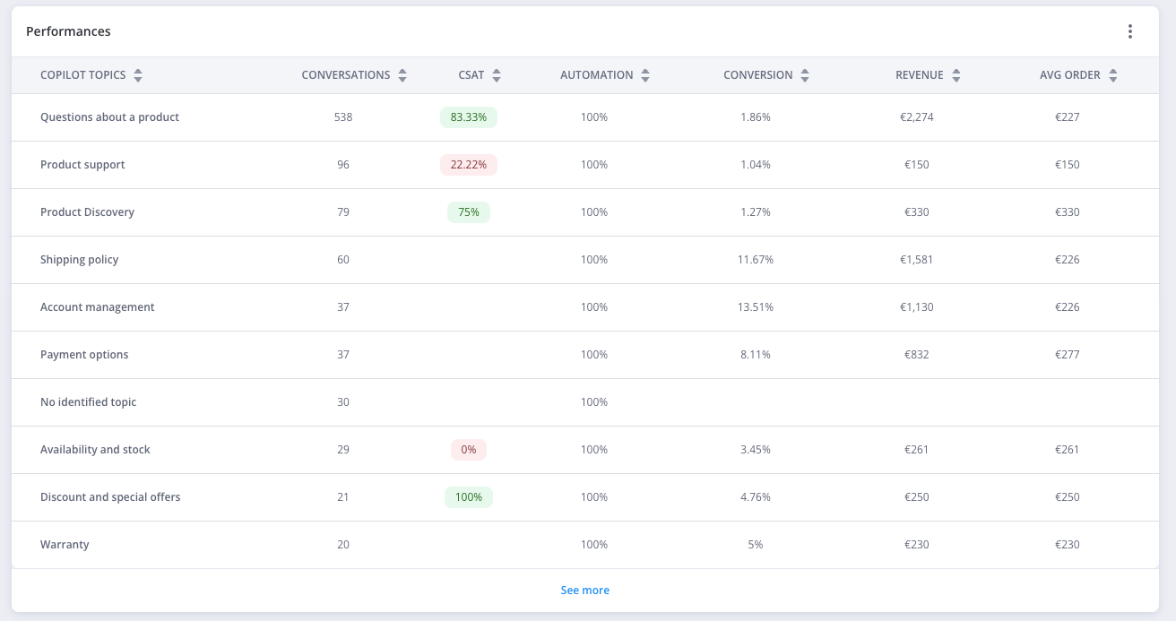1176x621 pixels.
Task: Select the Questions about a product row
Action: 109,117
